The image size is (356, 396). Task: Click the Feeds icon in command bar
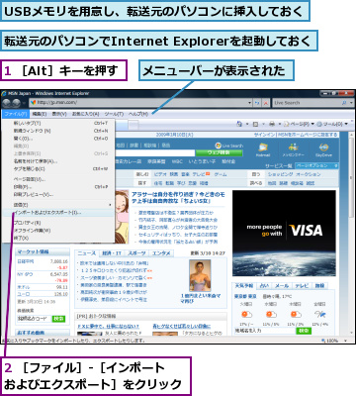pos(255,124)
